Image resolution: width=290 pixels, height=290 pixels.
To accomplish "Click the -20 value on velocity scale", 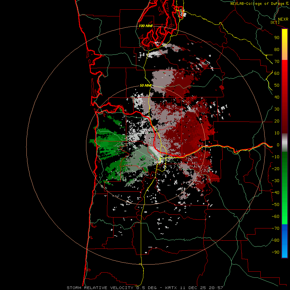I will pyautogui.click(x=275, y=169).
